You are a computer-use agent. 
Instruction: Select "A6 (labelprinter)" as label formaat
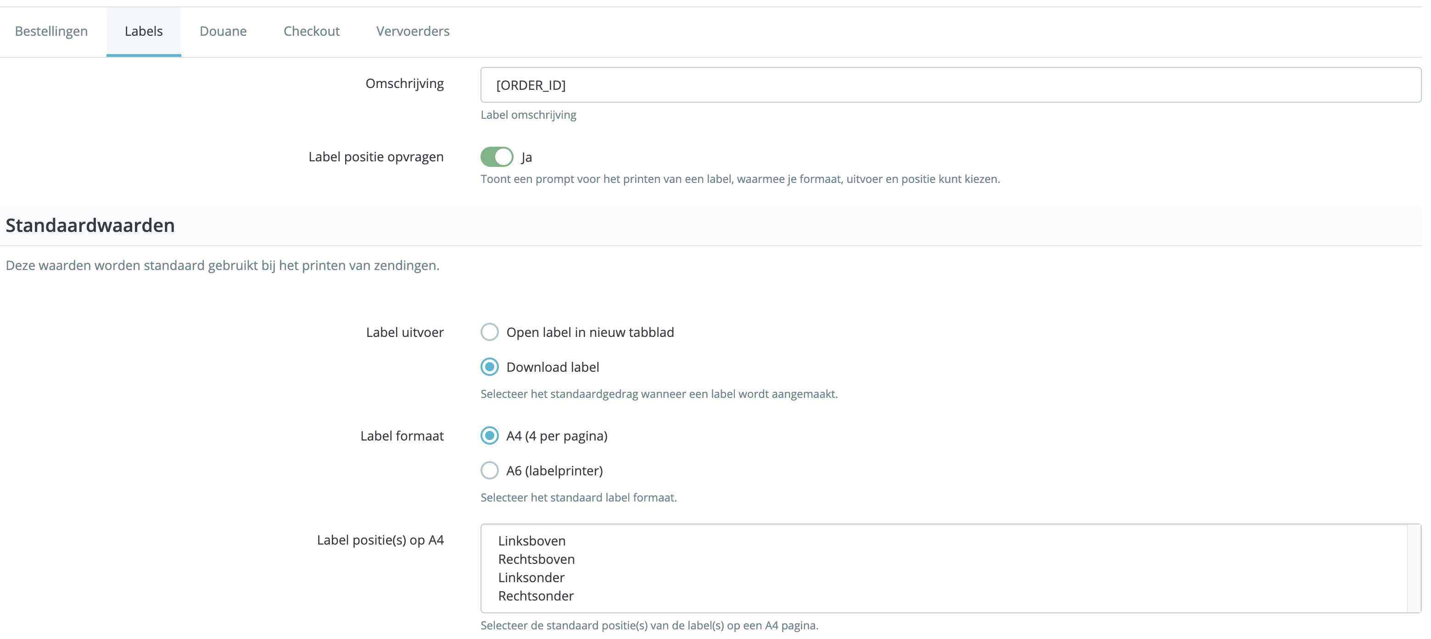(x=489, y=470)
